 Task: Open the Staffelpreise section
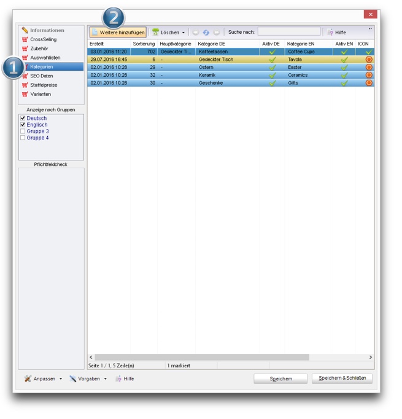point(44,85)
